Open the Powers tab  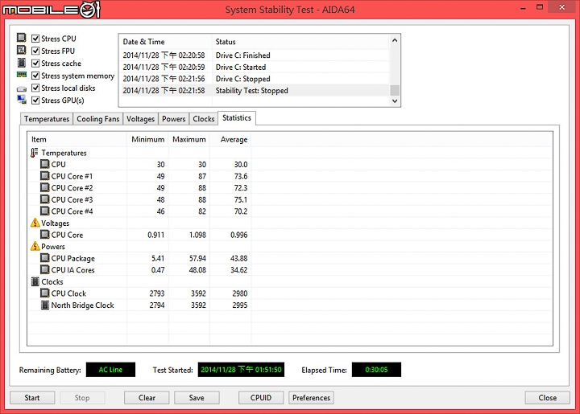[173, 119]
